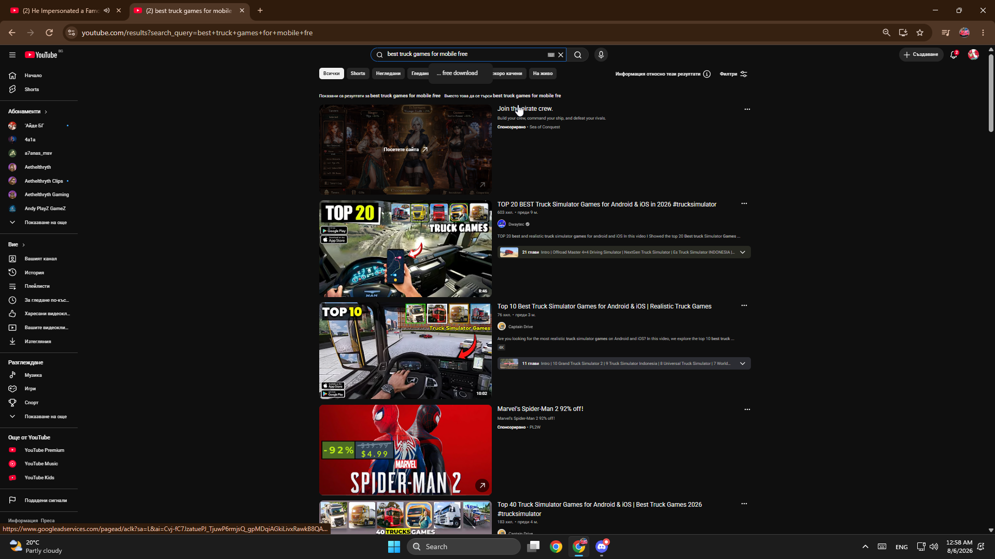Open the browser zoom magnifier icon

pyautogui.click(x=887, y=33)
